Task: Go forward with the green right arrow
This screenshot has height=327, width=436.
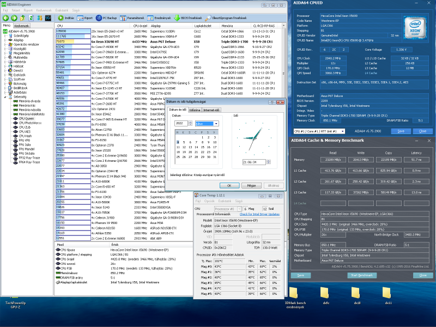Action: click(14, 18)
